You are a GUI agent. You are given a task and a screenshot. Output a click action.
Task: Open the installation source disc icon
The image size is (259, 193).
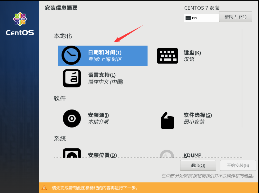pos(72,118)
